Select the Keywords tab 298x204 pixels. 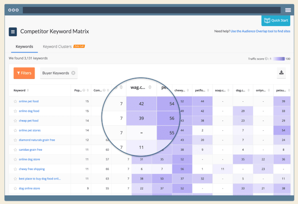pos(24,46)
